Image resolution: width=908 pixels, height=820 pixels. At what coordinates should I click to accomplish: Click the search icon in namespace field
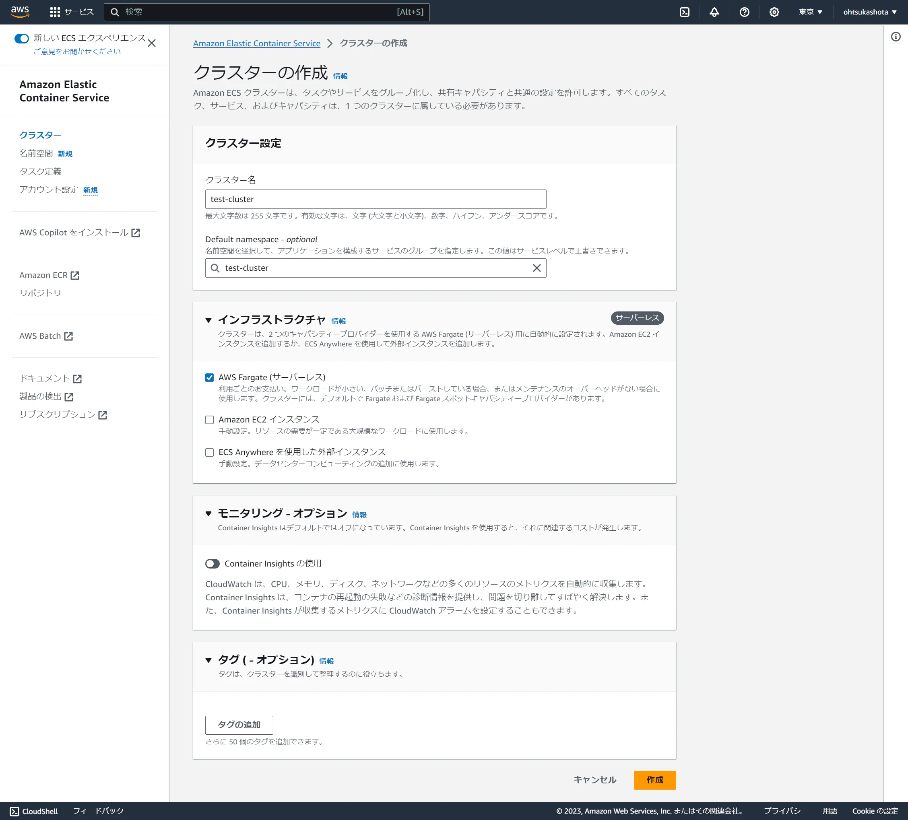tap(215, 268)
